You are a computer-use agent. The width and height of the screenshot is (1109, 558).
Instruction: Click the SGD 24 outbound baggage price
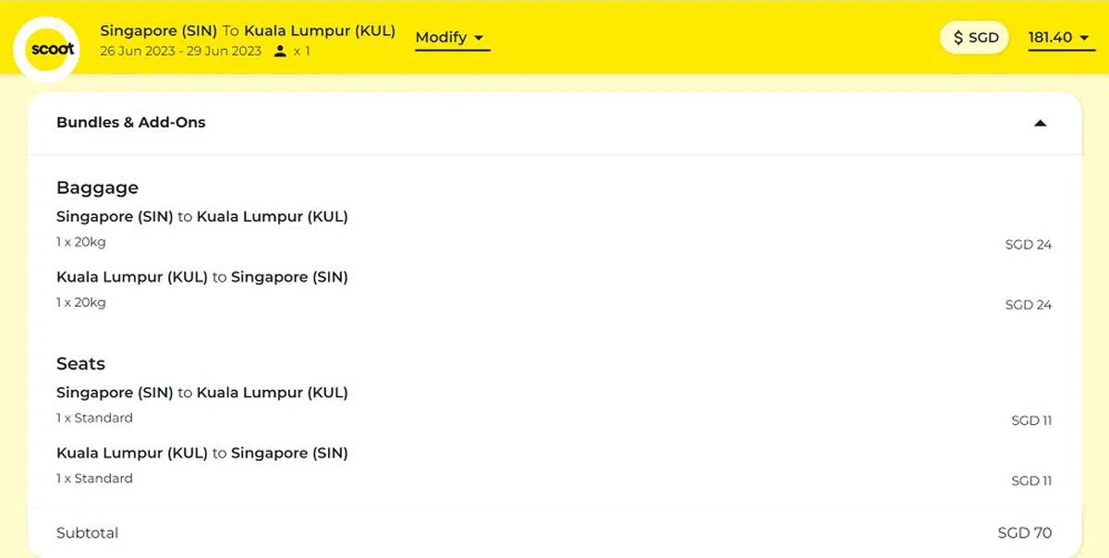[1028, 245]
